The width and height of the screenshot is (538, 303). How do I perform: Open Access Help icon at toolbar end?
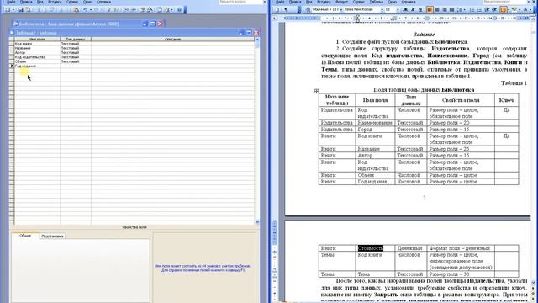pos(179,10)
